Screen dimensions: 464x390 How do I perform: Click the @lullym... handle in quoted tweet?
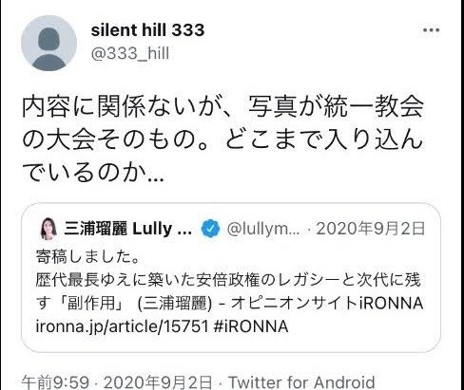coord(262,229)
